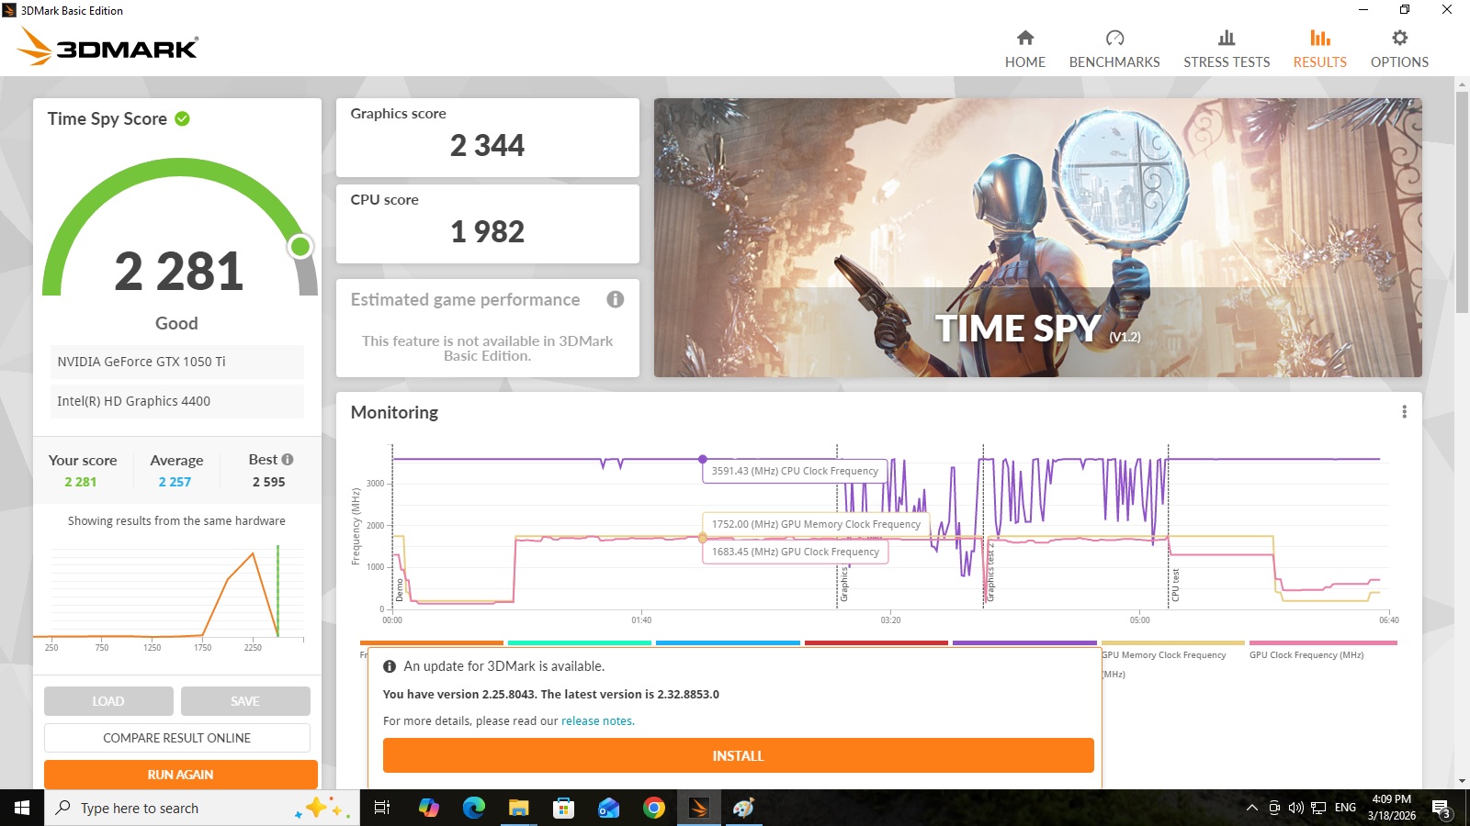Click in the Windows search box
This screenshot has height=826, width=1470.
click(x=175, y=808)
